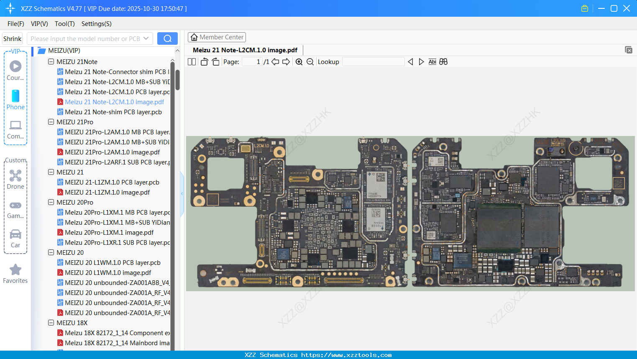This screenshot has width=637, height=359.
Task: Collapse the MEIZU 20 tree group
Action: (x=51, y=252)
